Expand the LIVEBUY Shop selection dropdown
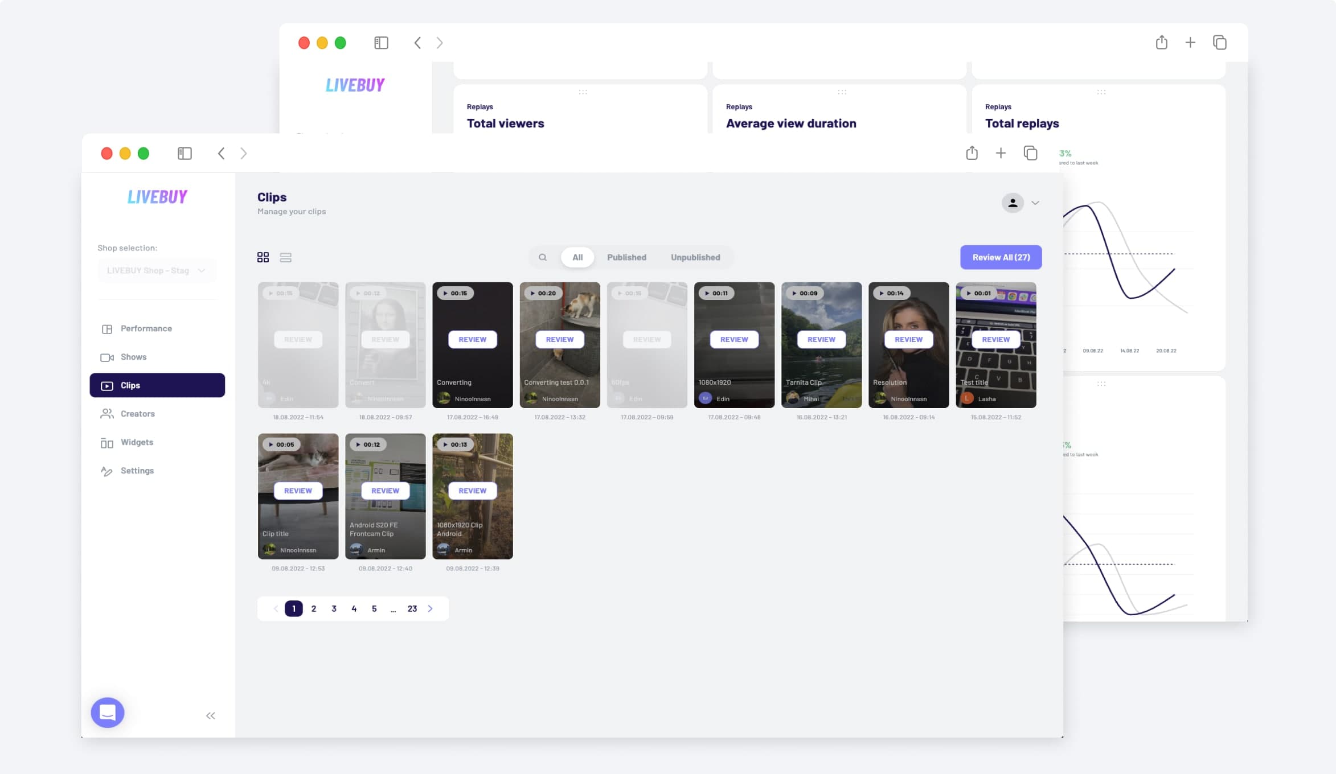Viewport: 1336px width, 774px height. point(157,270)
